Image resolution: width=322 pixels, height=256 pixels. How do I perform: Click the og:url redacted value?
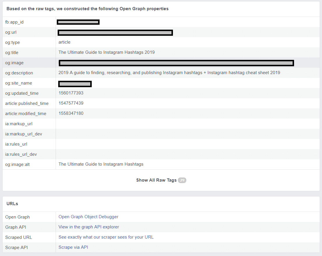(115, 33)
